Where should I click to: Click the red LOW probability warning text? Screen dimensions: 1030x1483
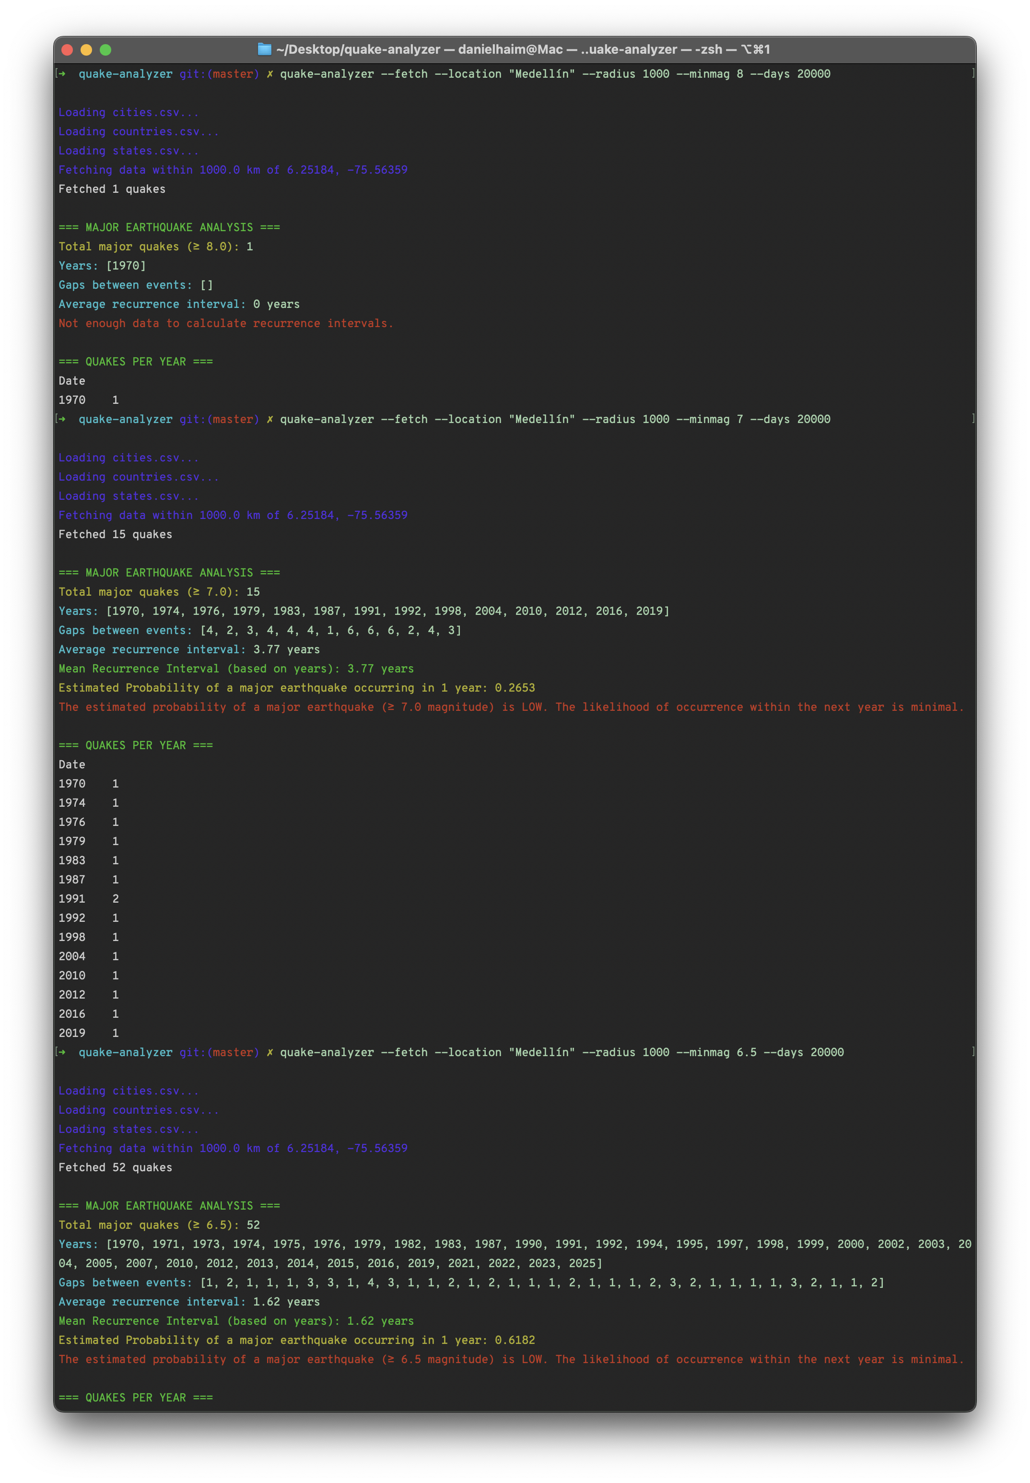click(x=510, y=706)
